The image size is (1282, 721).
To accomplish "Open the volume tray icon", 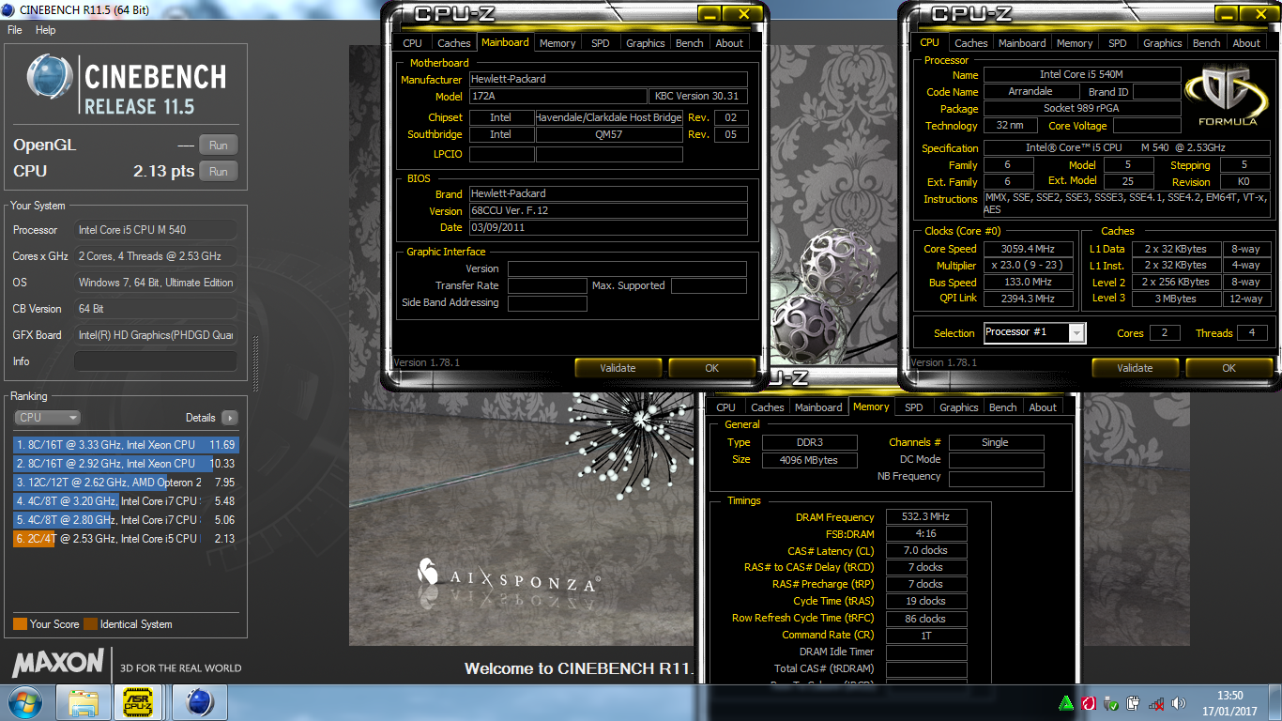I will (x=1180, y=702).
